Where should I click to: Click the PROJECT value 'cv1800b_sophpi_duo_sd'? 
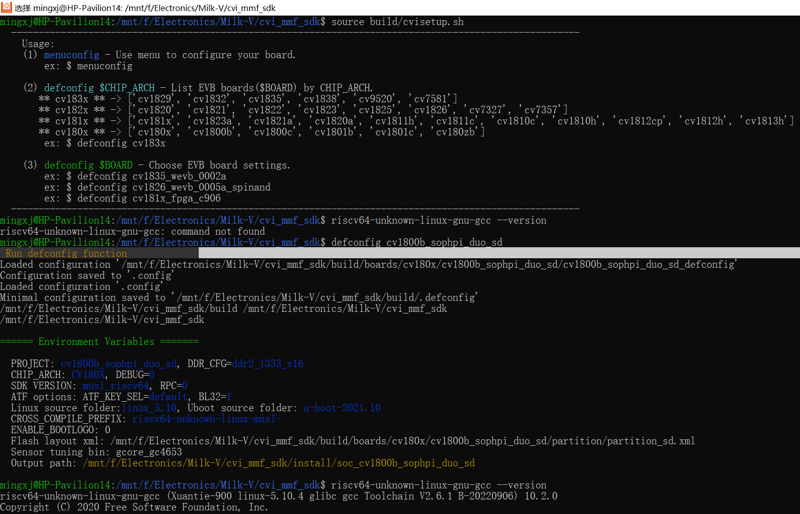click(x=119, y=364)
